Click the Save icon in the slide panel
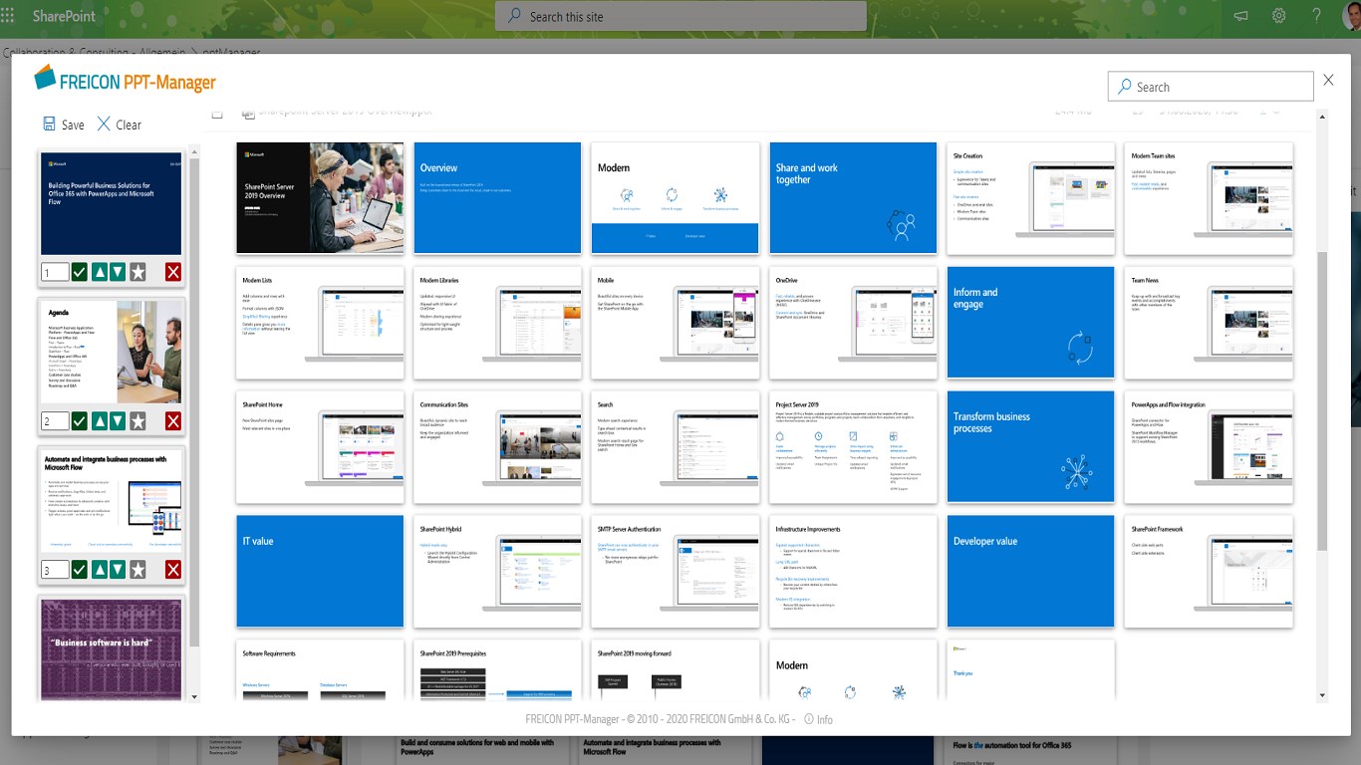Screen dimensions: 1361x765 [50, 125]
